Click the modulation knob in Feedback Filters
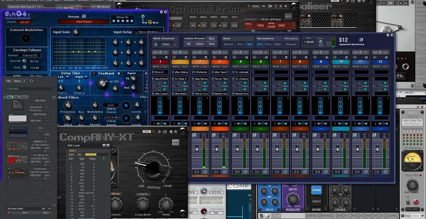 (95, 105)
